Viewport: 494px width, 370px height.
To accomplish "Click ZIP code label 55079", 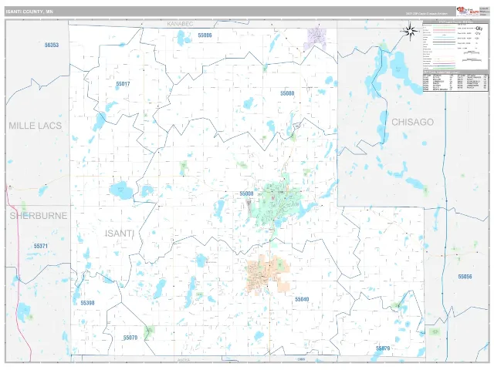I will (383, 348).
